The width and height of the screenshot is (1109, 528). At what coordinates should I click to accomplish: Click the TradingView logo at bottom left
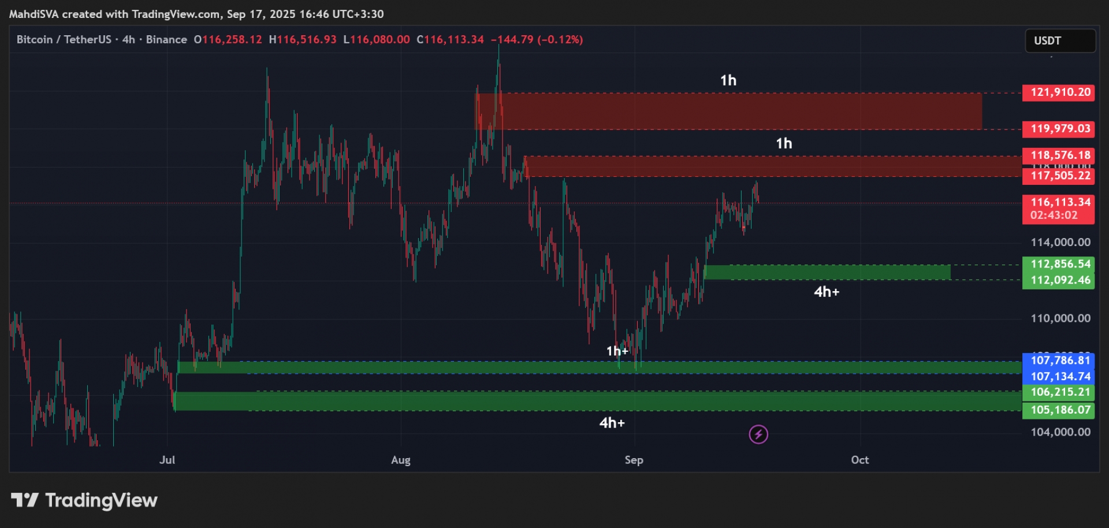click(84, 500)
